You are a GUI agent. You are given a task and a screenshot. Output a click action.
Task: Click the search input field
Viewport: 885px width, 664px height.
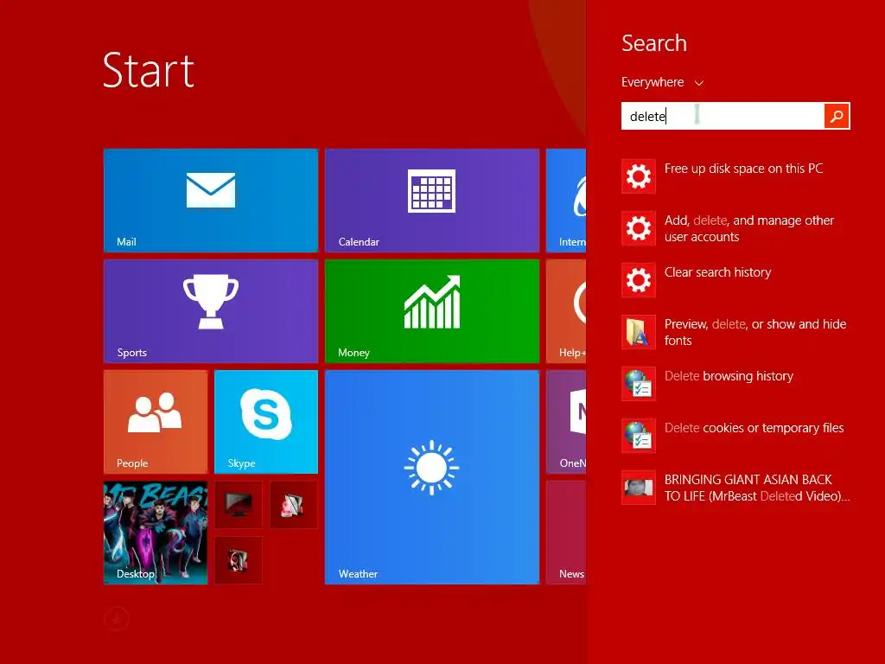coord(723,117)
